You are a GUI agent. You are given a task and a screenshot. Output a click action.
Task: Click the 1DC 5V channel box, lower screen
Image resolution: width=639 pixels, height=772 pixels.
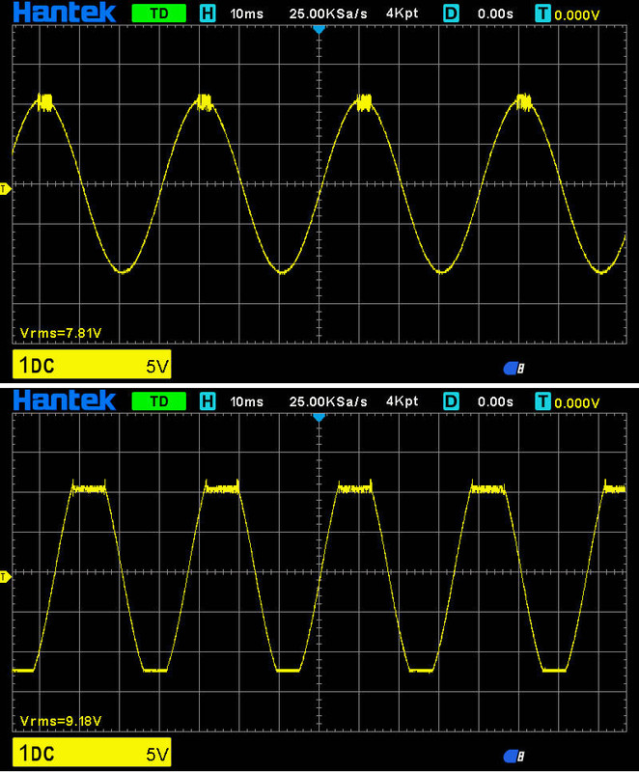point(92,753)
